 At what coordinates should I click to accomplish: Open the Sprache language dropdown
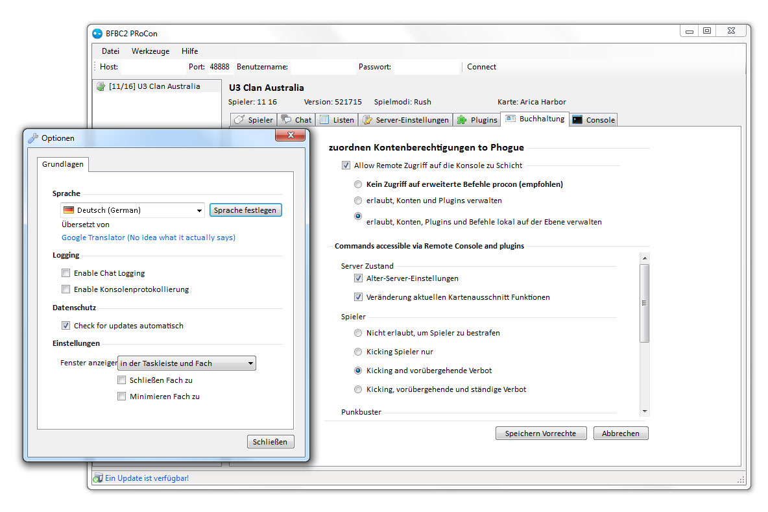(132, 210)
